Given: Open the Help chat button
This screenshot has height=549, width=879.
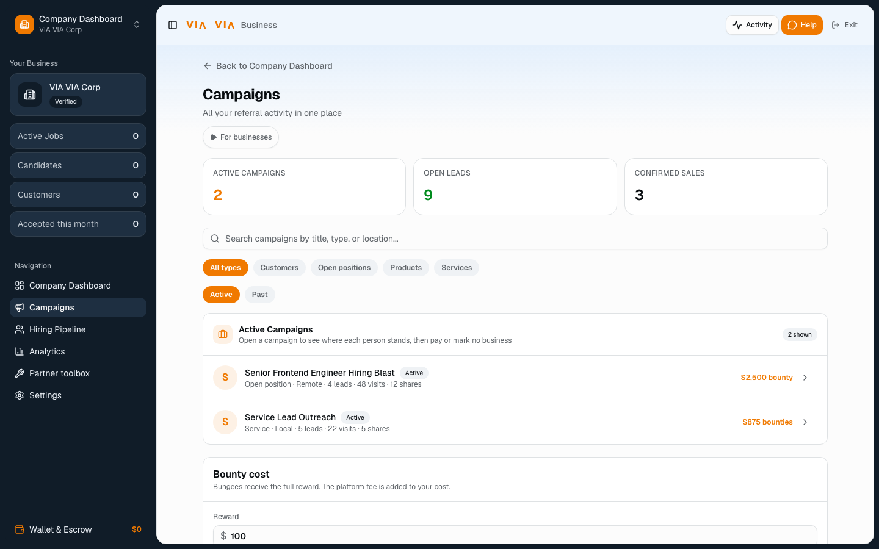Looking at the screenshot, I should coord(802,25).
